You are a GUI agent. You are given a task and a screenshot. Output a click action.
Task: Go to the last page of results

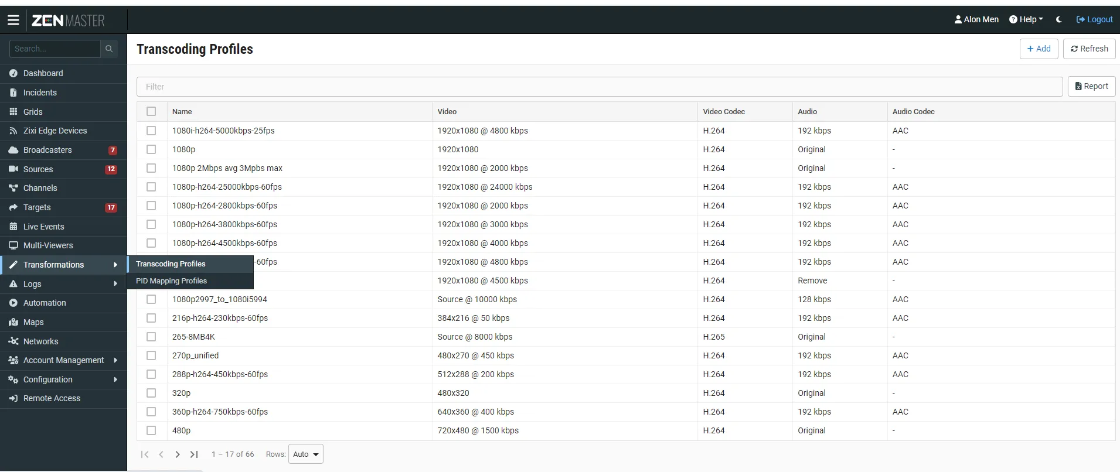(194, 454)
